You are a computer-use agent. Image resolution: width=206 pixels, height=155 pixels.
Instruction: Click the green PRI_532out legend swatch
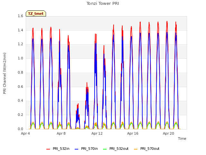(x=105, y=149)
